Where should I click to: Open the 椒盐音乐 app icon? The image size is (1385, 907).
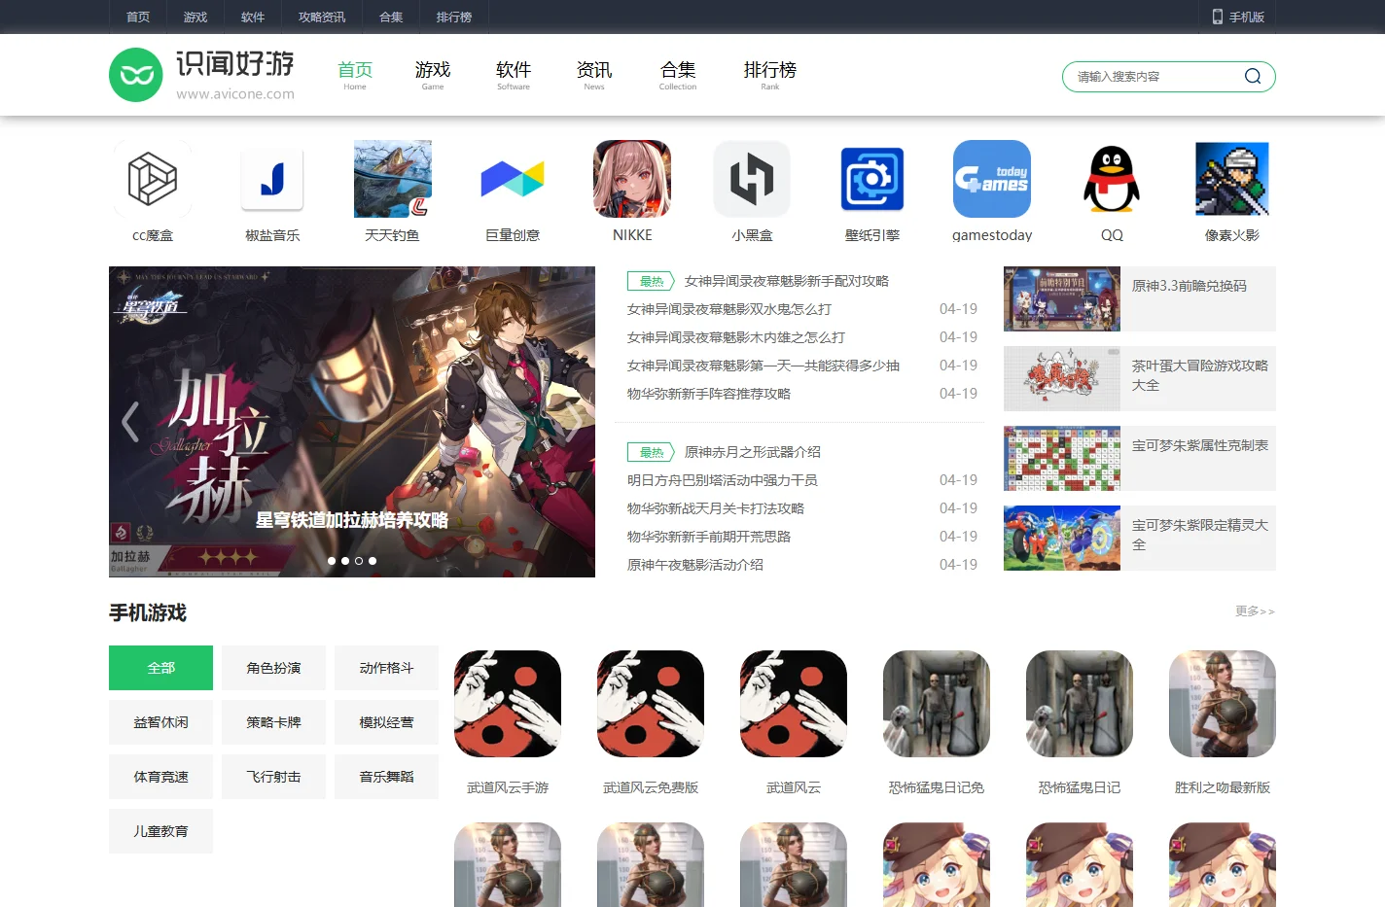(272, 179)
